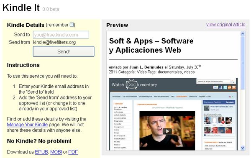Click the facebook widget header in preview

(x=219, y=102)
